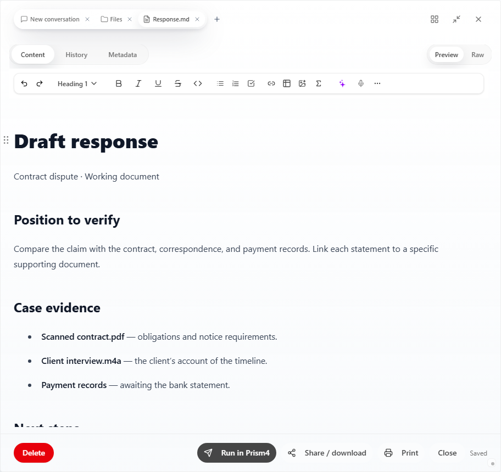Switch to the Files tab
The height and width of the screenshot is (472, 501).
click(x=112, y=19)
